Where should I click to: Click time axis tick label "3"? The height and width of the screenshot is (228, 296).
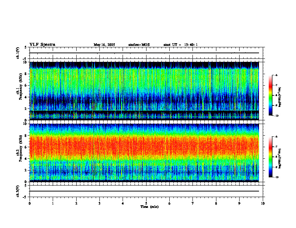(x=99, y=203)
